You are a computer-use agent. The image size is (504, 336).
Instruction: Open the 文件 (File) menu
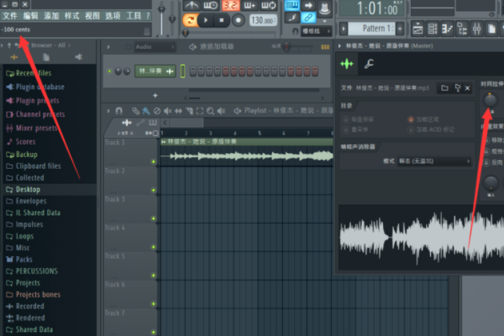point(10,16)
